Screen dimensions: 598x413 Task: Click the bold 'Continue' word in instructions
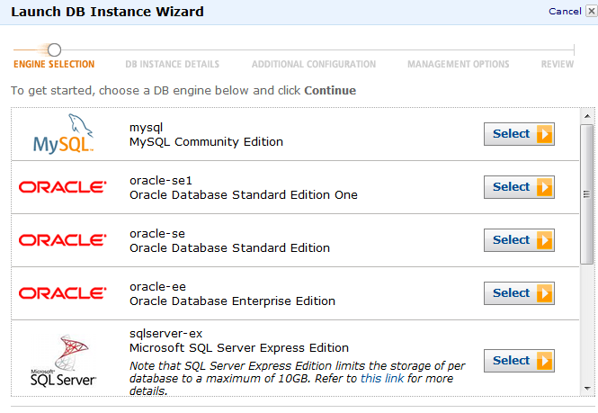click(x=330, y=91)
